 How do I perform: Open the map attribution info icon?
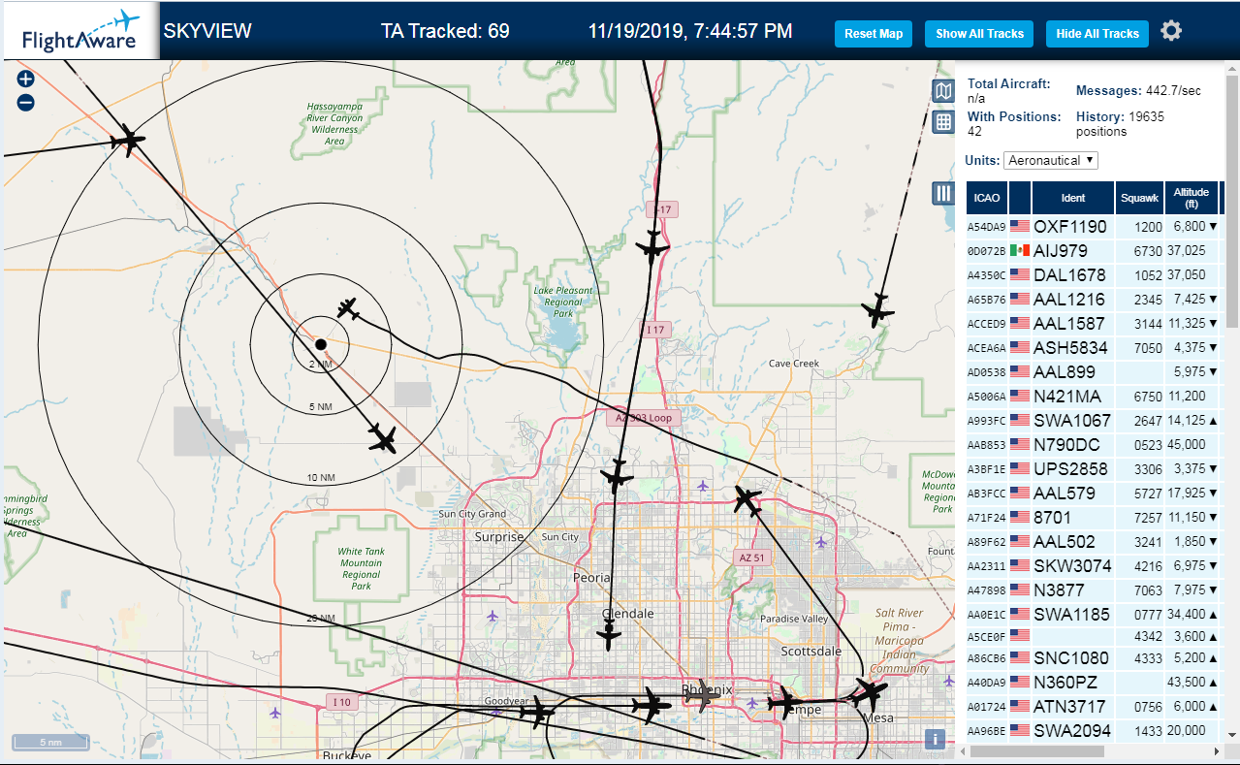(935, 739)
